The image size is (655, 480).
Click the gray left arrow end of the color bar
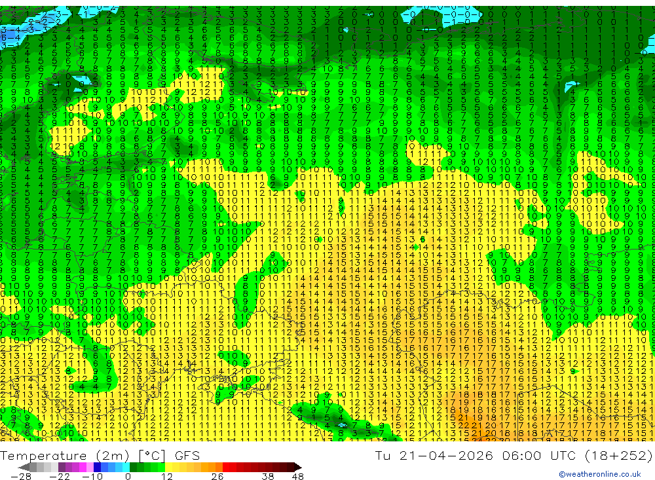tap(24, 467)
